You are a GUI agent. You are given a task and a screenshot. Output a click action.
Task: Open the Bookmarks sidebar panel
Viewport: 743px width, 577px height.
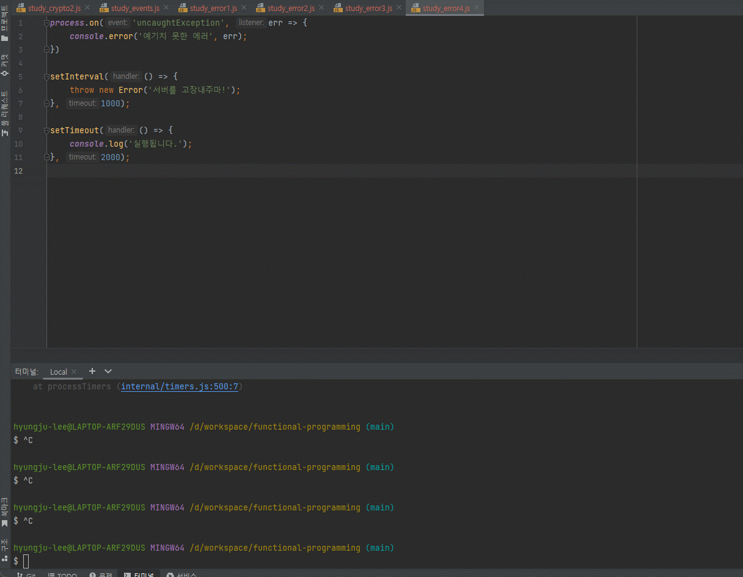(x=4, y=512)
